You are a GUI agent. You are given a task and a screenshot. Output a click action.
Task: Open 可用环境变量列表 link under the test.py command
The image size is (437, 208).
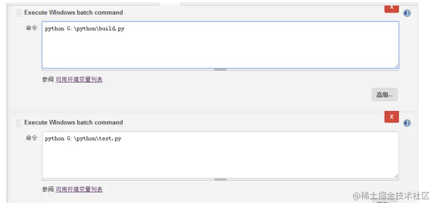(x=79, y=189)
